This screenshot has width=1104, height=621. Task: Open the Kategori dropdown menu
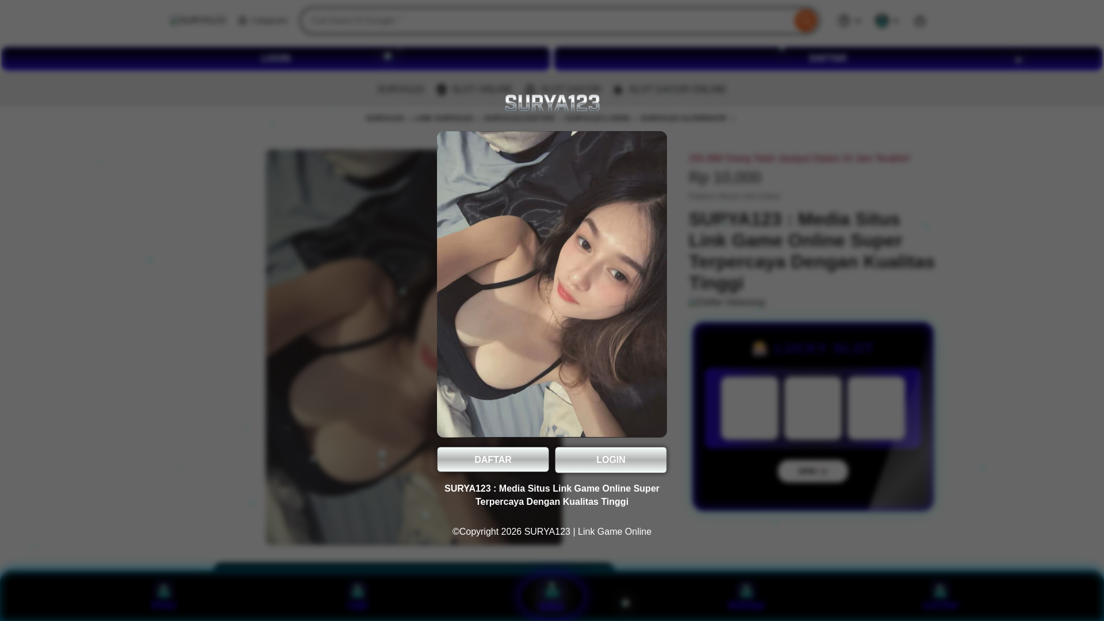click(x=269, y=21)
